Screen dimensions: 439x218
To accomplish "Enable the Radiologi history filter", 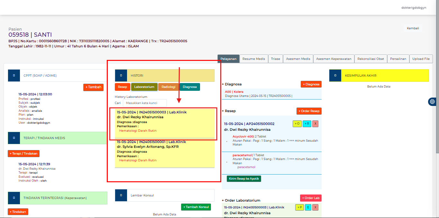I will (x=168, y=87).
